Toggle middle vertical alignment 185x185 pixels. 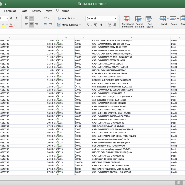point(31,18)
